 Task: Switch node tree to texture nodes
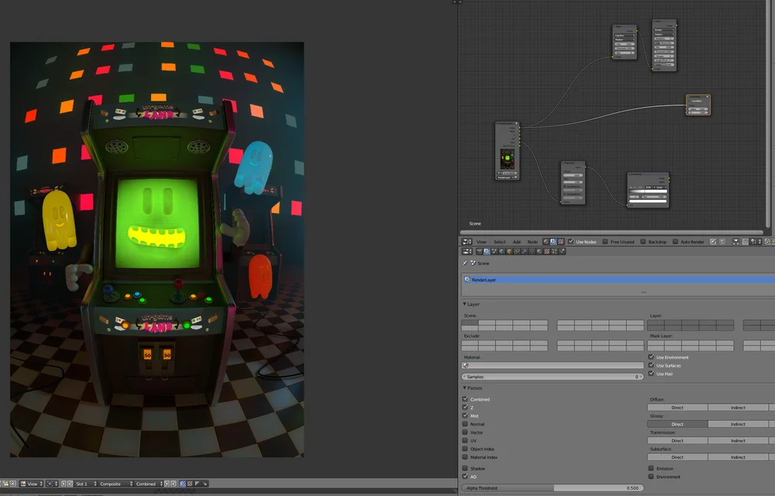pyautogui.click(x=561, y=242)
